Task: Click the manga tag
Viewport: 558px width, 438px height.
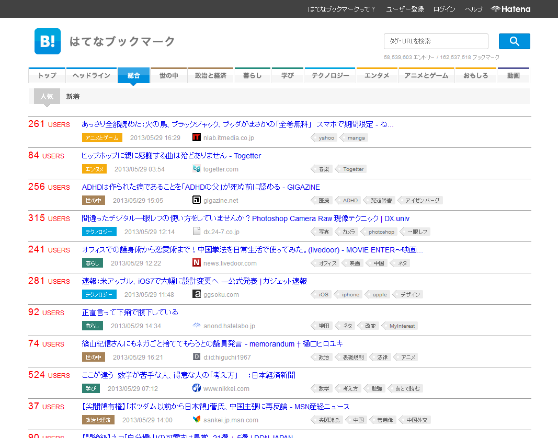Action: pyautogui.click(x=354, y=137)
